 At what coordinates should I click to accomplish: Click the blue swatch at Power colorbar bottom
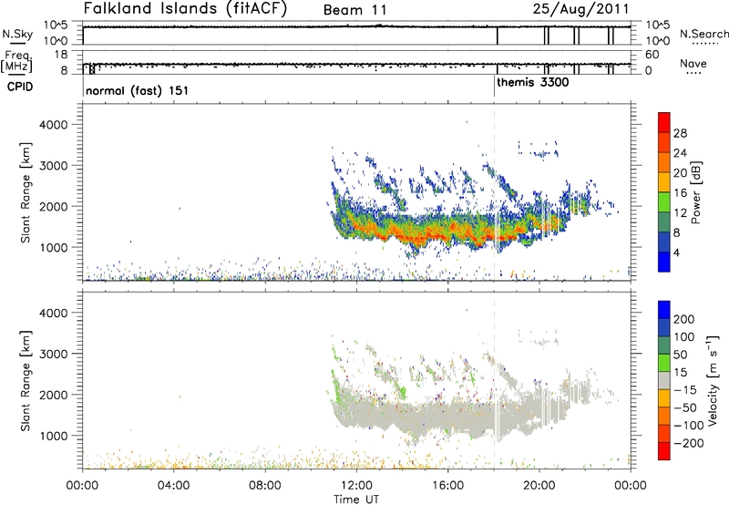point(664,263)
